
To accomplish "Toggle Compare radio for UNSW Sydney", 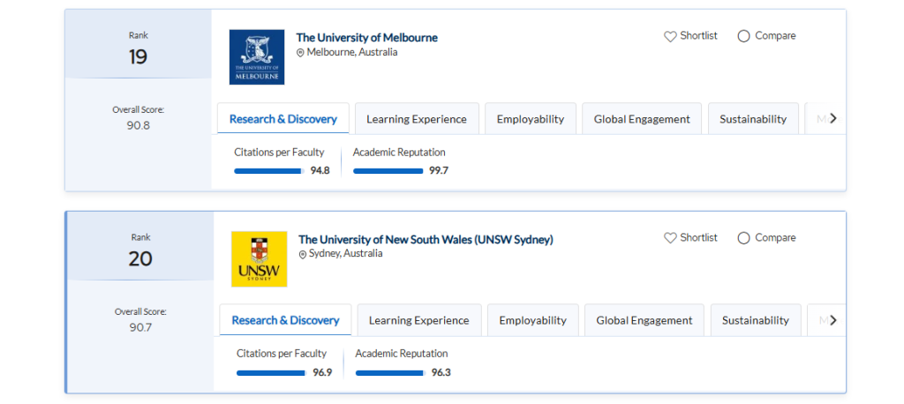I will pos(743,238).
